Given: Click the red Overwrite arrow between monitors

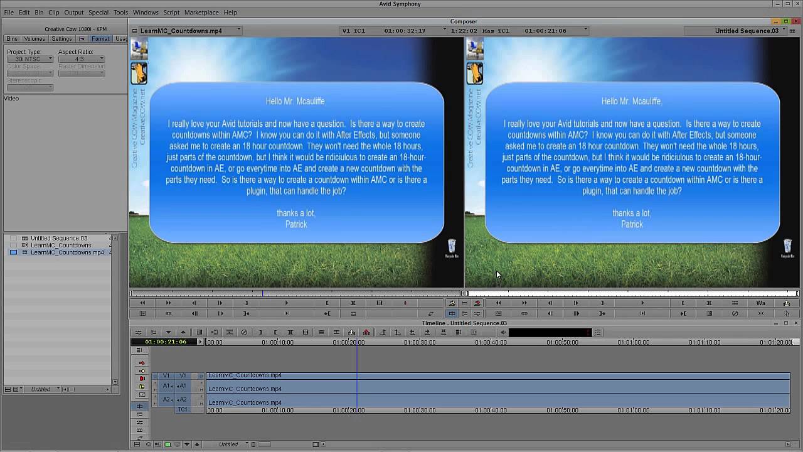Looking at the screenshot, I should [x=477, y=303].
